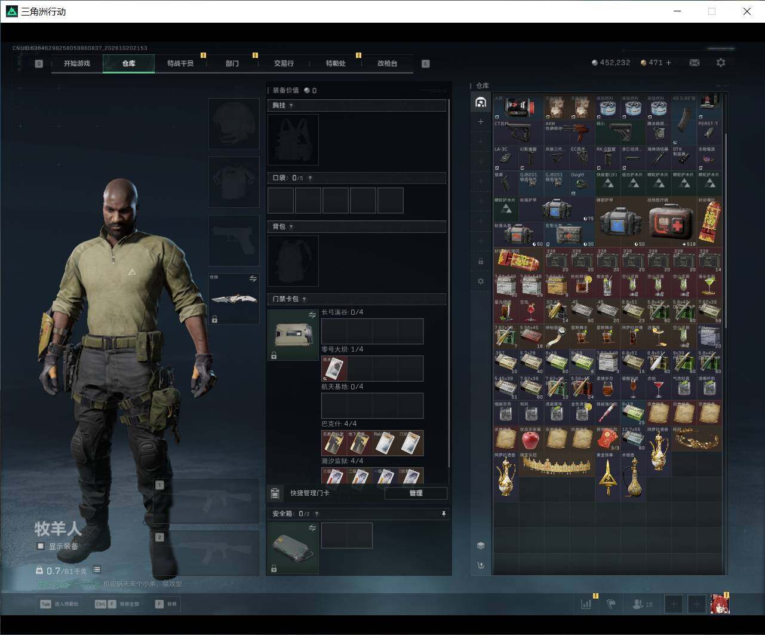Toggle the safe box pin icon

point(443,514)
